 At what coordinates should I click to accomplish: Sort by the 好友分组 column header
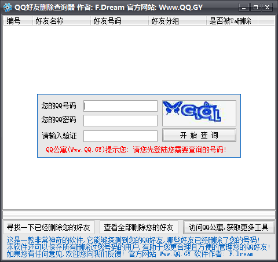(x=177, y=21)
